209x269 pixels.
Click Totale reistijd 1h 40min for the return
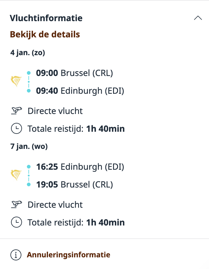point(75,222)
